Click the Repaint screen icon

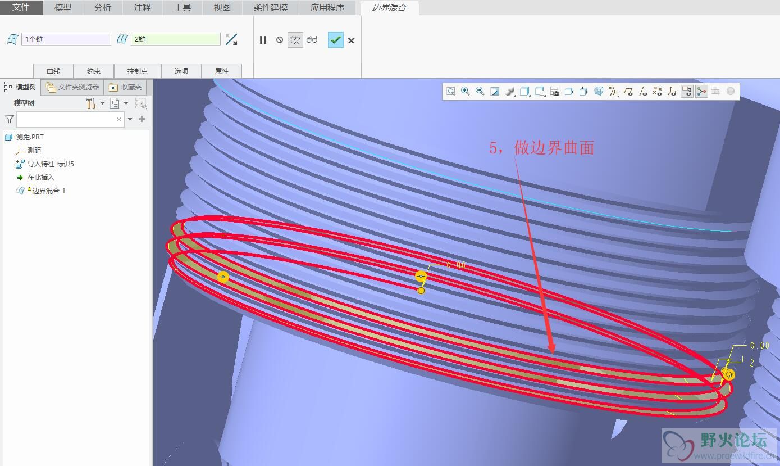(495, 91)
